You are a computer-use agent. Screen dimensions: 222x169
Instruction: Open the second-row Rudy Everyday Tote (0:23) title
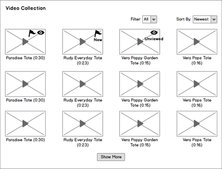click(x=83, y=103)
